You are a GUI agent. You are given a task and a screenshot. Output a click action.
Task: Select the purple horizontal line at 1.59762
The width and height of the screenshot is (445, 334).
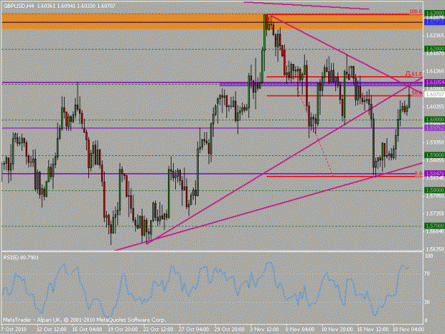tap(212, 128)
